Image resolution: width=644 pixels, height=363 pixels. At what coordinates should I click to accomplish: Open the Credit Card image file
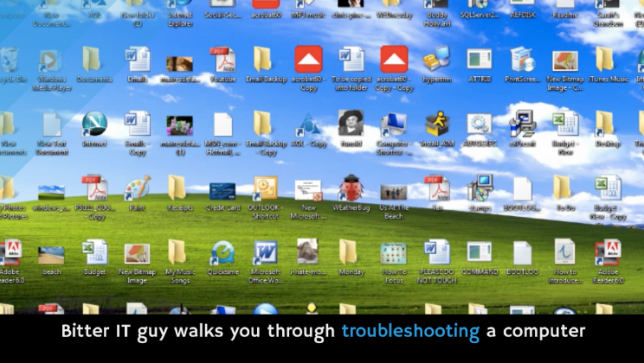[x=222, y=190]
